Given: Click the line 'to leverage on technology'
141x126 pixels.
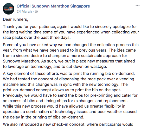Looking at the screenshot, I should [55, 67].
